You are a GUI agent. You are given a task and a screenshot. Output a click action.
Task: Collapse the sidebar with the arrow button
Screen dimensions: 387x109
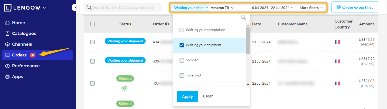[x=75, y=7]
